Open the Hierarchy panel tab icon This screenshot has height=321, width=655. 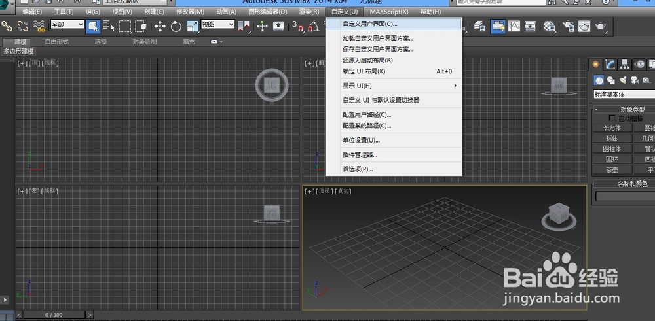pos(625,65)
